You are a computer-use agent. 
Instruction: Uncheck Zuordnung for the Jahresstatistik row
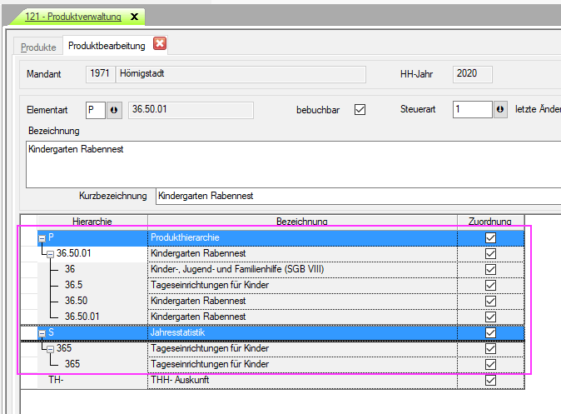(490, 332)
